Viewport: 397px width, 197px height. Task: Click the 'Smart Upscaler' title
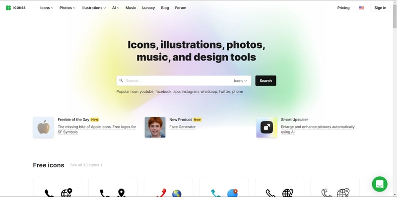click(x=294, y=120)
